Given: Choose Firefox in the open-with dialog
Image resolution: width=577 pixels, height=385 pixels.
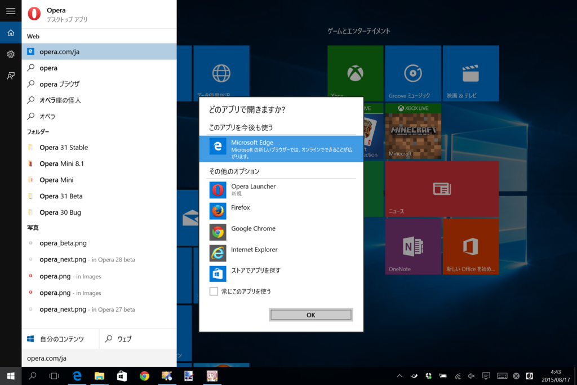Looking at the screenshot, I should tap(281, 211).
